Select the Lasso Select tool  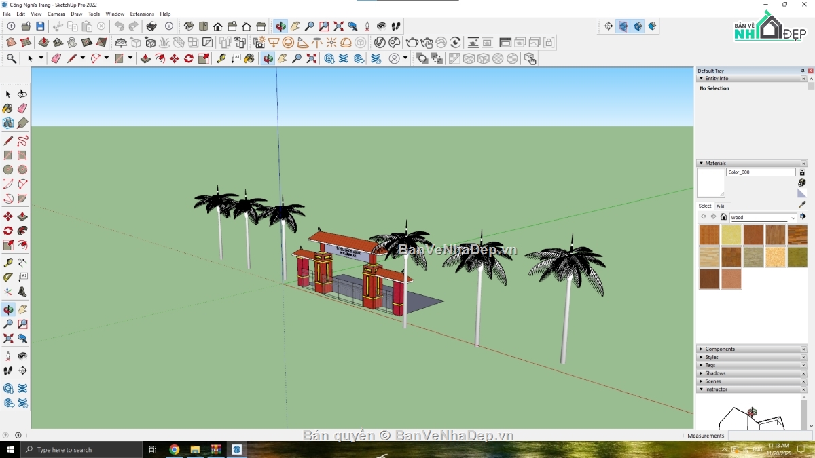[x=22, y=94]
